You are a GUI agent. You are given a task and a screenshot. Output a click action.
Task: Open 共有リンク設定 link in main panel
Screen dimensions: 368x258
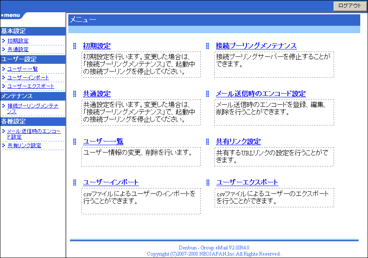click(x=238, y=141)
